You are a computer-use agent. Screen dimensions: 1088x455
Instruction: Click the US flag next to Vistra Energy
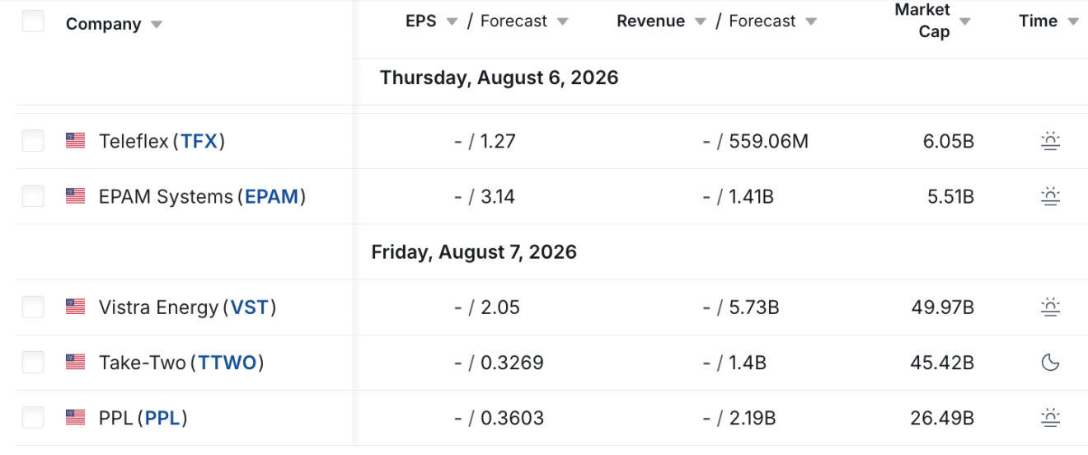coord(75,307)
